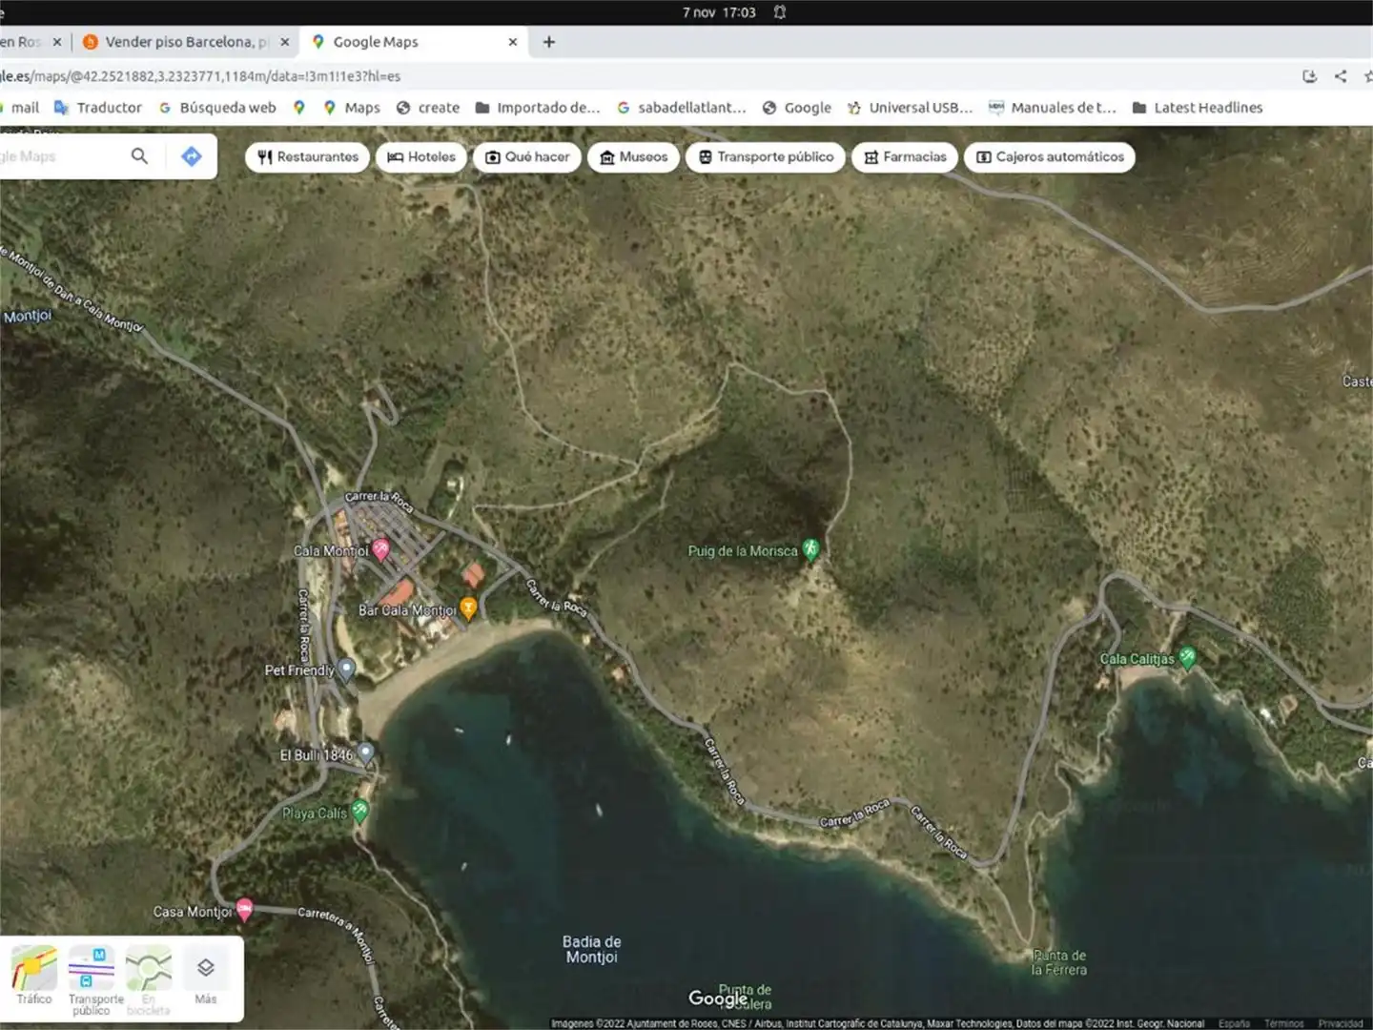This screenshot has width=1373, height=1030.
Task: Click the Playa Calís beach pin
Action: coord(359,811)
